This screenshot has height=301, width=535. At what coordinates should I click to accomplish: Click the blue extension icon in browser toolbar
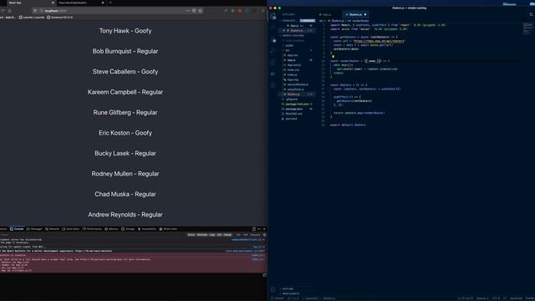click(247, 11)
